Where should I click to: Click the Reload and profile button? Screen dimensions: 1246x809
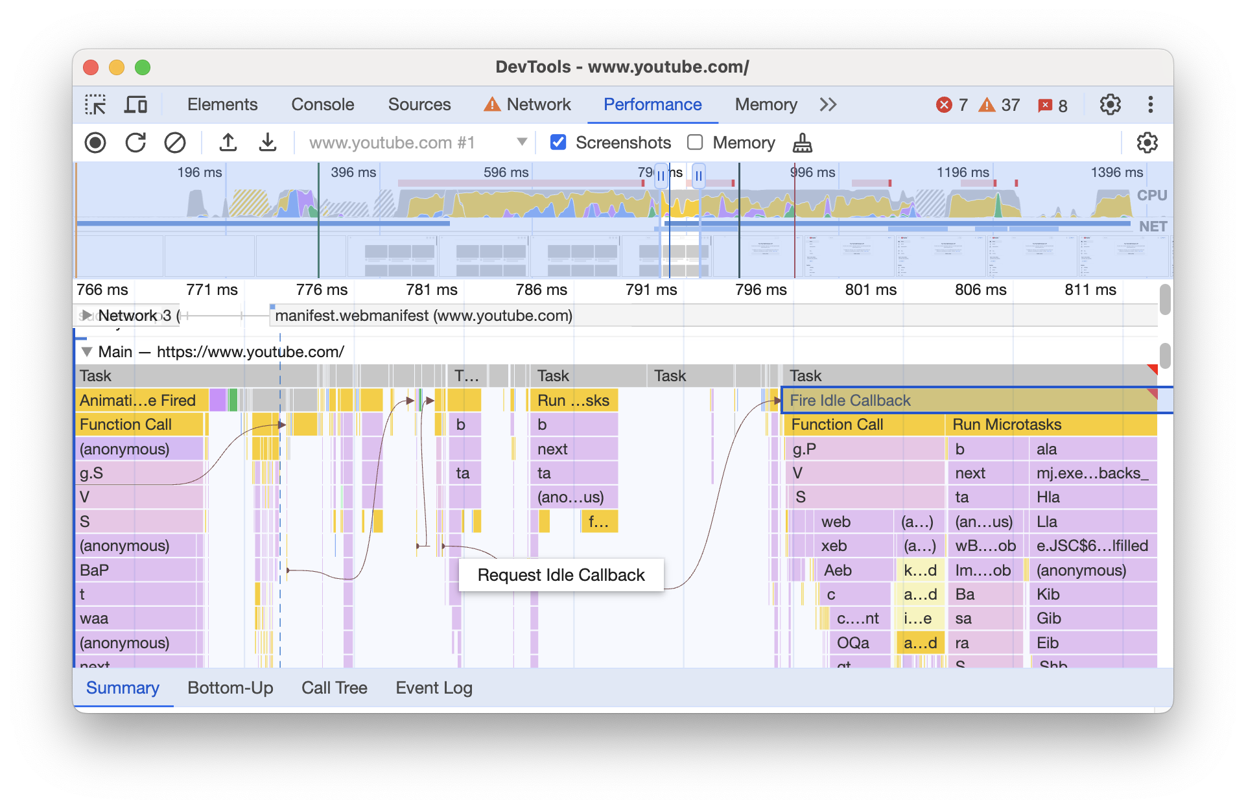pos(135,142)
